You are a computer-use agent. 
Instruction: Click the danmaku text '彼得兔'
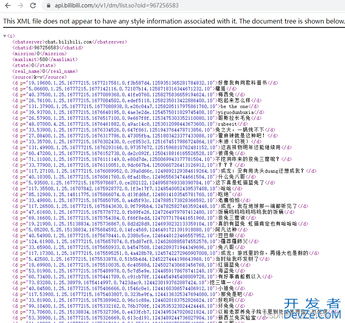pyautogui.click(x=226, y=153)
